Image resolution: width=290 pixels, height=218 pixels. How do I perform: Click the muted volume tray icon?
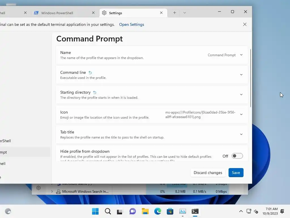(x=256, y=211)
